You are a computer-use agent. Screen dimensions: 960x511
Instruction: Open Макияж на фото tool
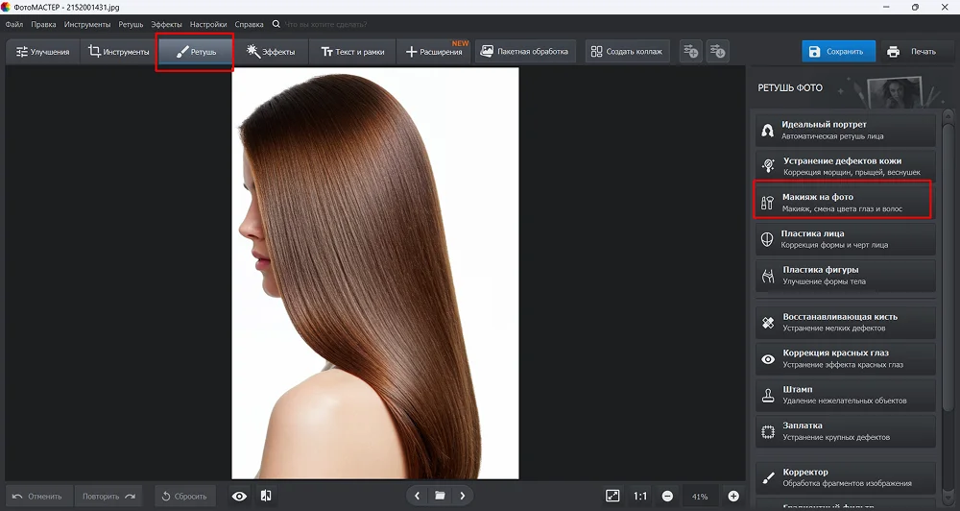845,203
